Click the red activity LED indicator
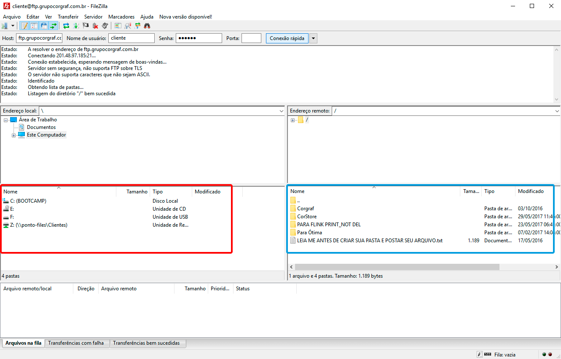 550,354
